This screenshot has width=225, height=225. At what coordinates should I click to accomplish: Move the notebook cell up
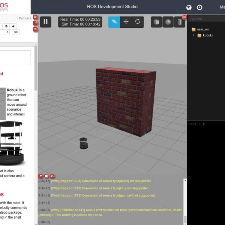click(6, 26)
